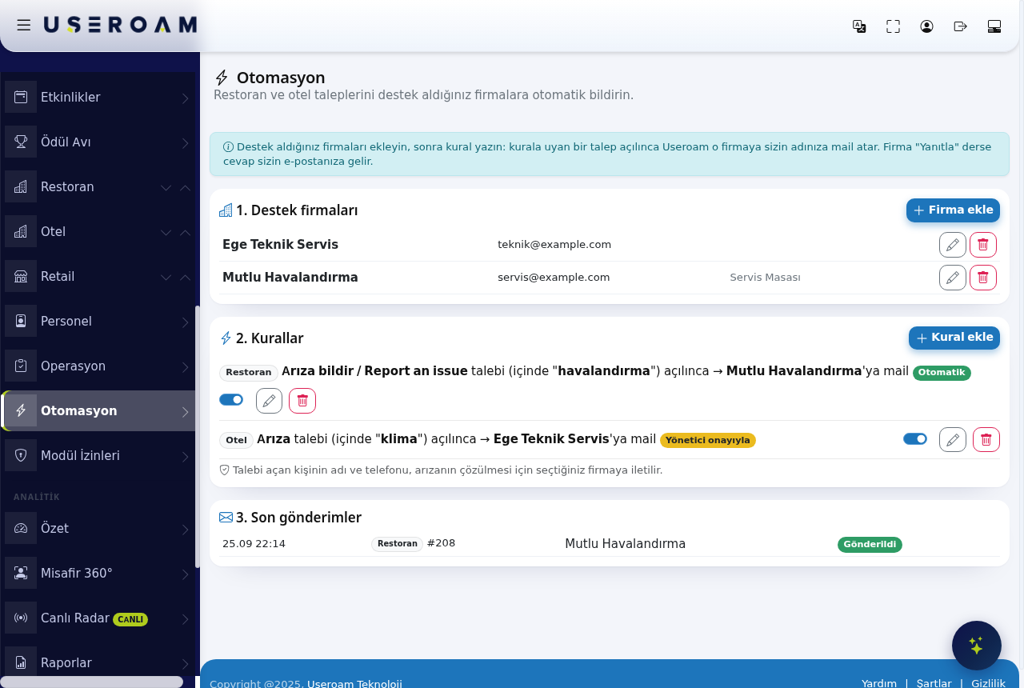Viewport: 1024px width, 688px height.
Task: Open Useroam Teknoloji footer link
Action: point(354,683)
